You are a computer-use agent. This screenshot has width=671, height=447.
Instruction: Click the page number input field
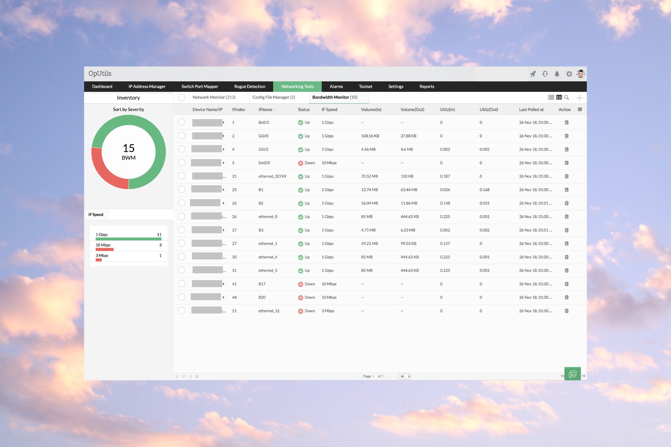click(x=374, y=376)
